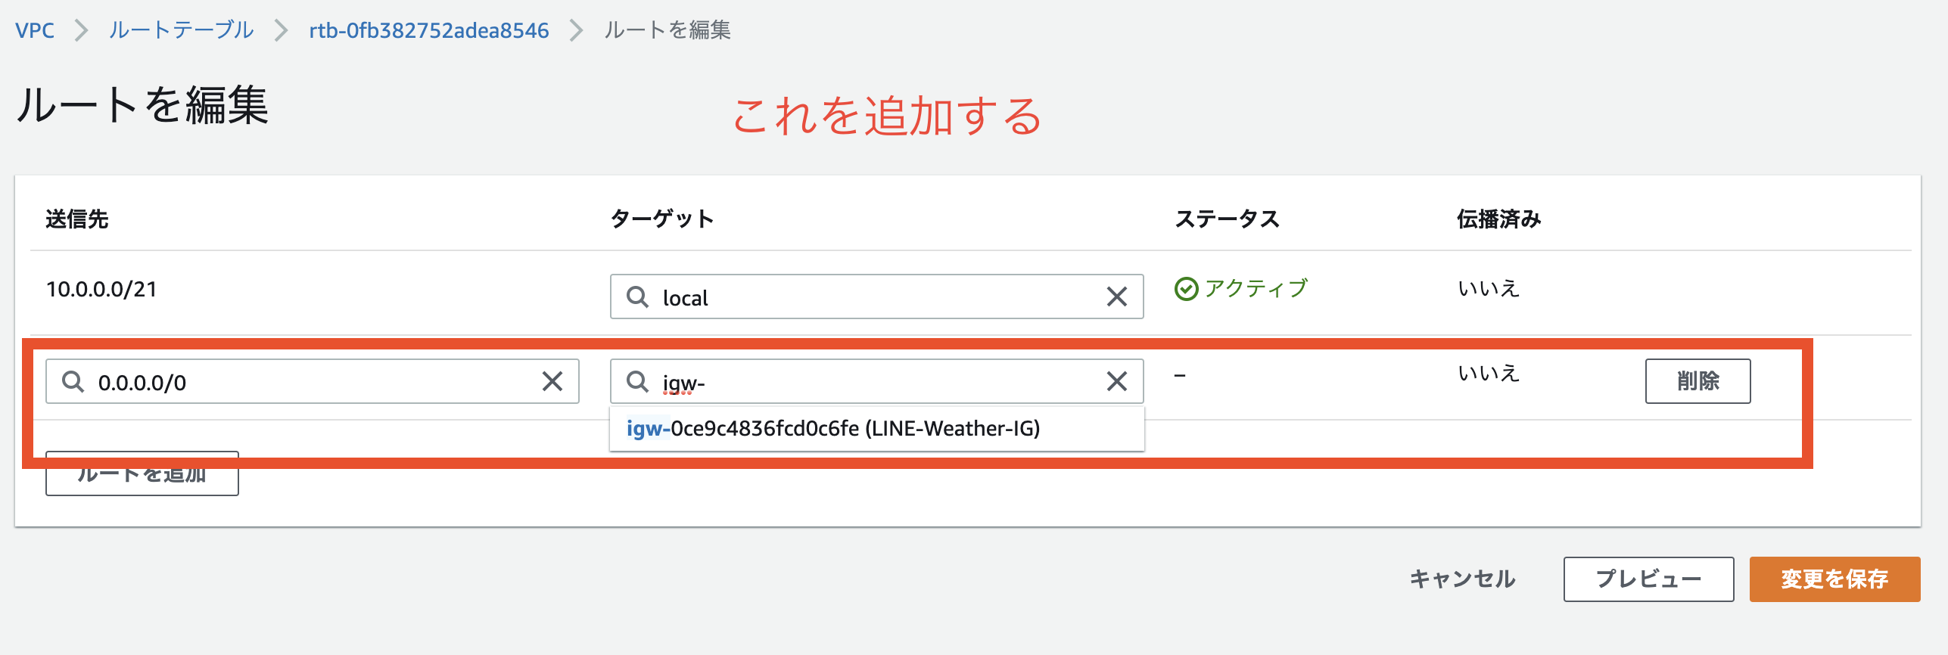Focus the igw- target input field
The image size is (1948, 655).
pyautogui.click(x=876, y=381)
